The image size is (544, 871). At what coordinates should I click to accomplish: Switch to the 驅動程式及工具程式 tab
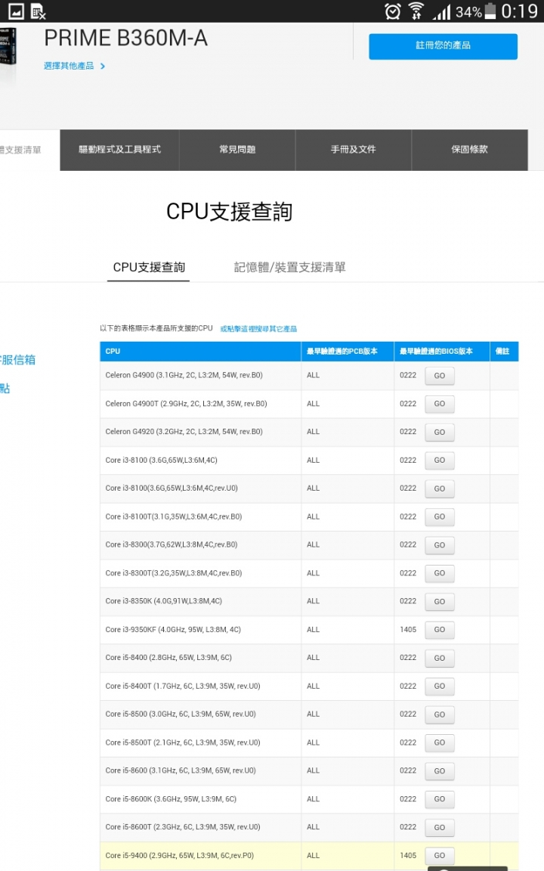(x=119, y=150)
